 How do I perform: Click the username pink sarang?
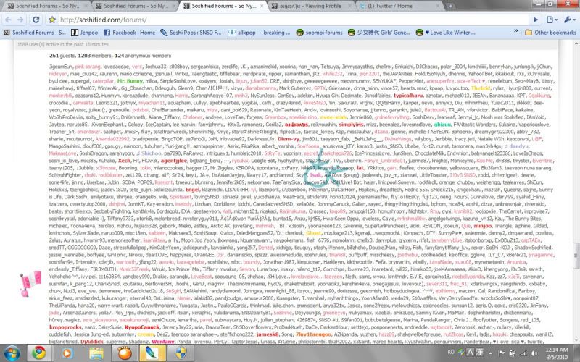point(88,67)
